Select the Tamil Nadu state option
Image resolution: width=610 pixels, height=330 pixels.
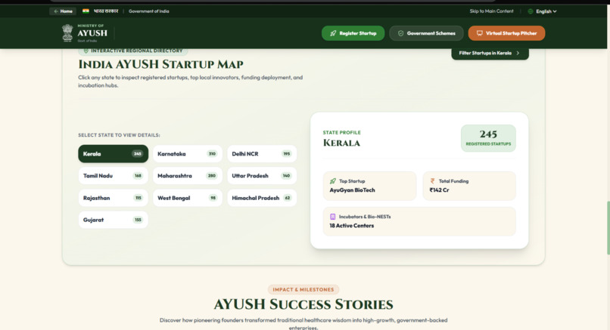point(114,176)
